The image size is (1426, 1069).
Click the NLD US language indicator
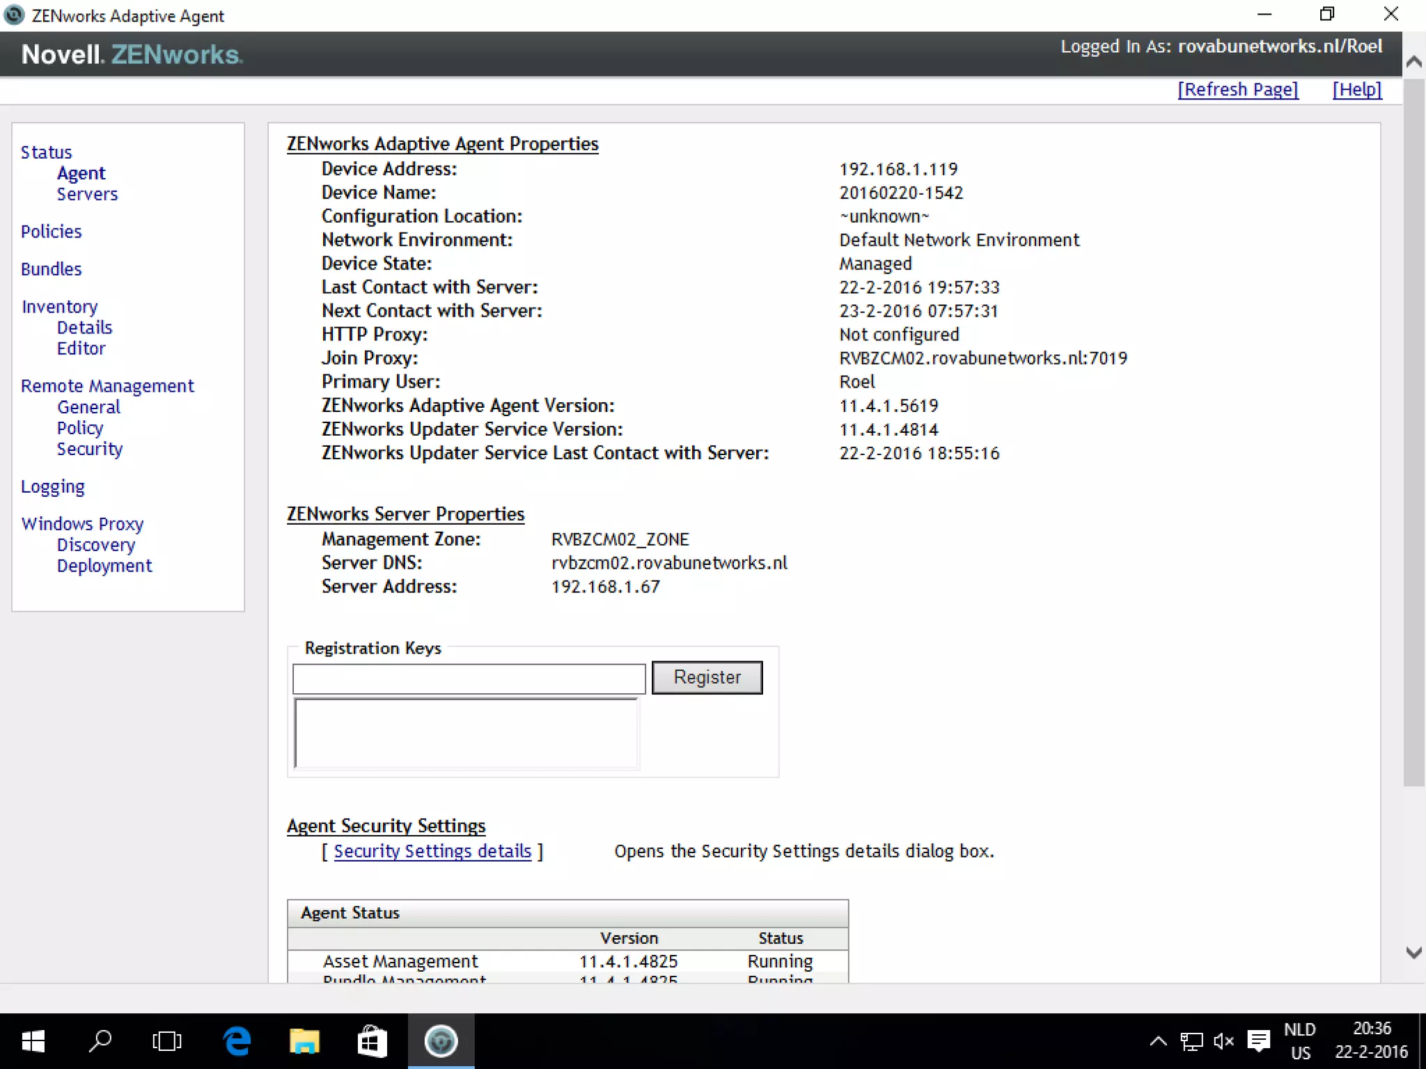[x=1300, y=1041]
